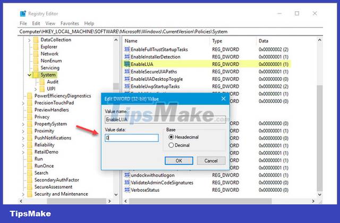The image size is (340, 223).
Task: Click the Value name field showing EnableLUA
Action: (x=165, y=119)
